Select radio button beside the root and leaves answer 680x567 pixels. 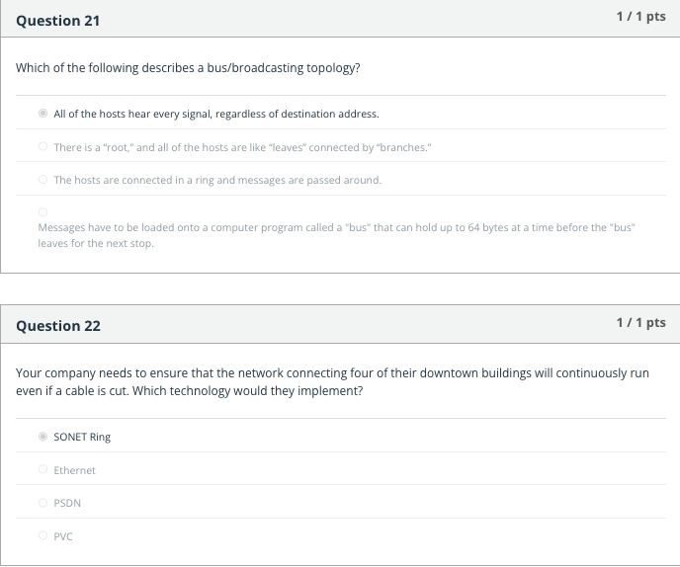click(x=42, y=146)
